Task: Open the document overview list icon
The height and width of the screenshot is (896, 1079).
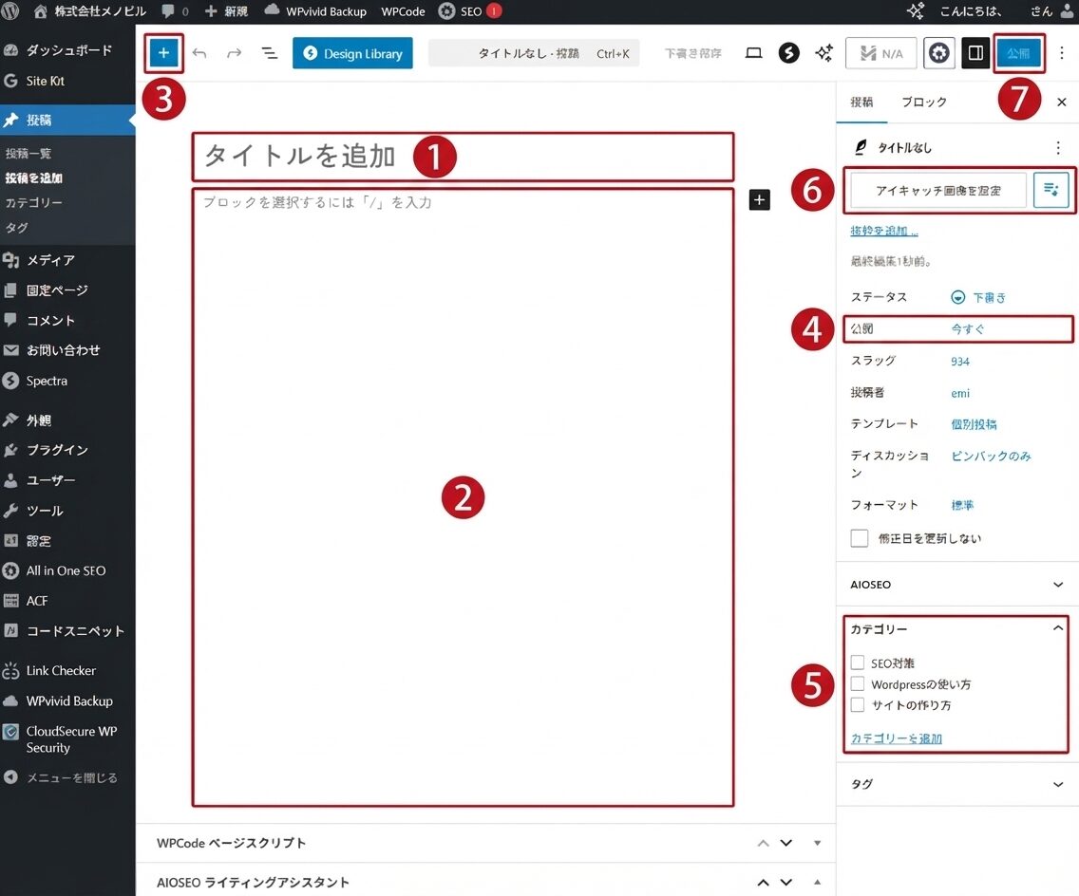Action: coord(270,53)
